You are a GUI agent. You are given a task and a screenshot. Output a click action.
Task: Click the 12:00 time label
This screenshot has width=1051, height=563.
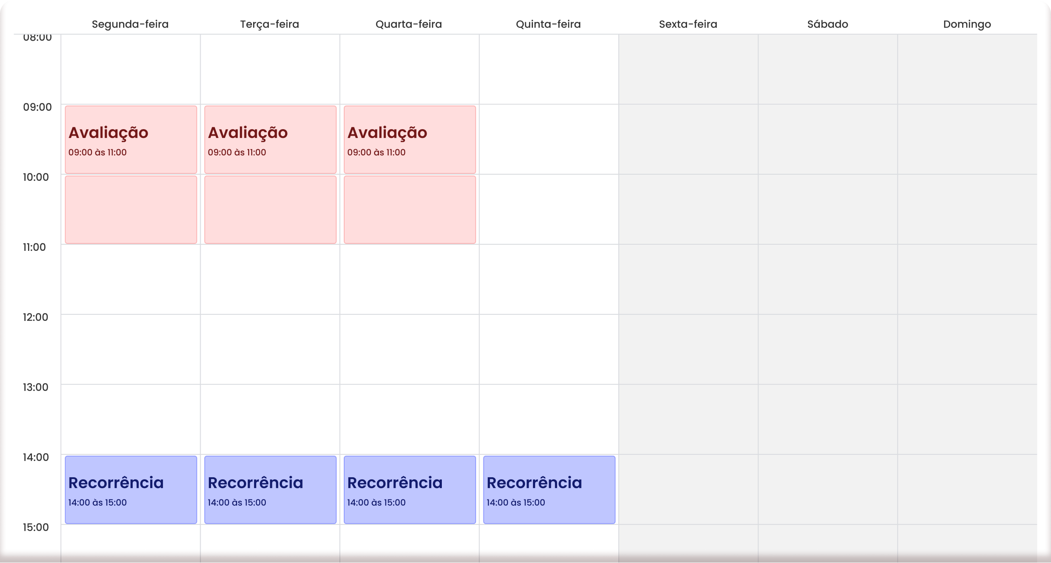[x=35, y=317]
